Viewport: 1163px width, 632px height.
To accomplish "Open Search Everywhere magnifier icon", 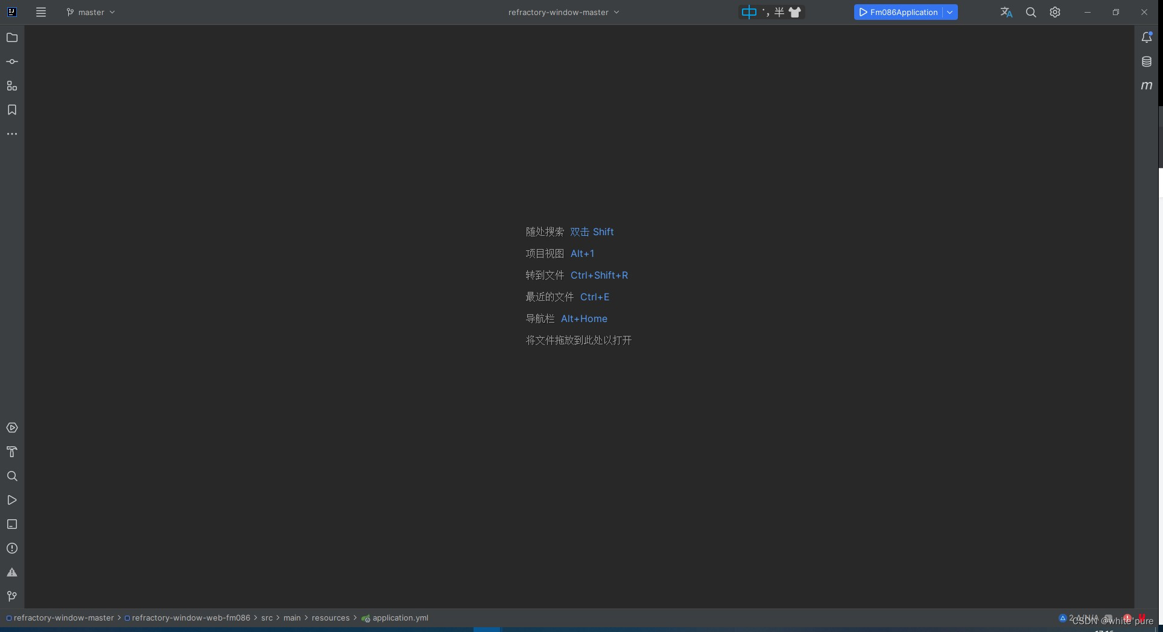I will click(1031, 12).
